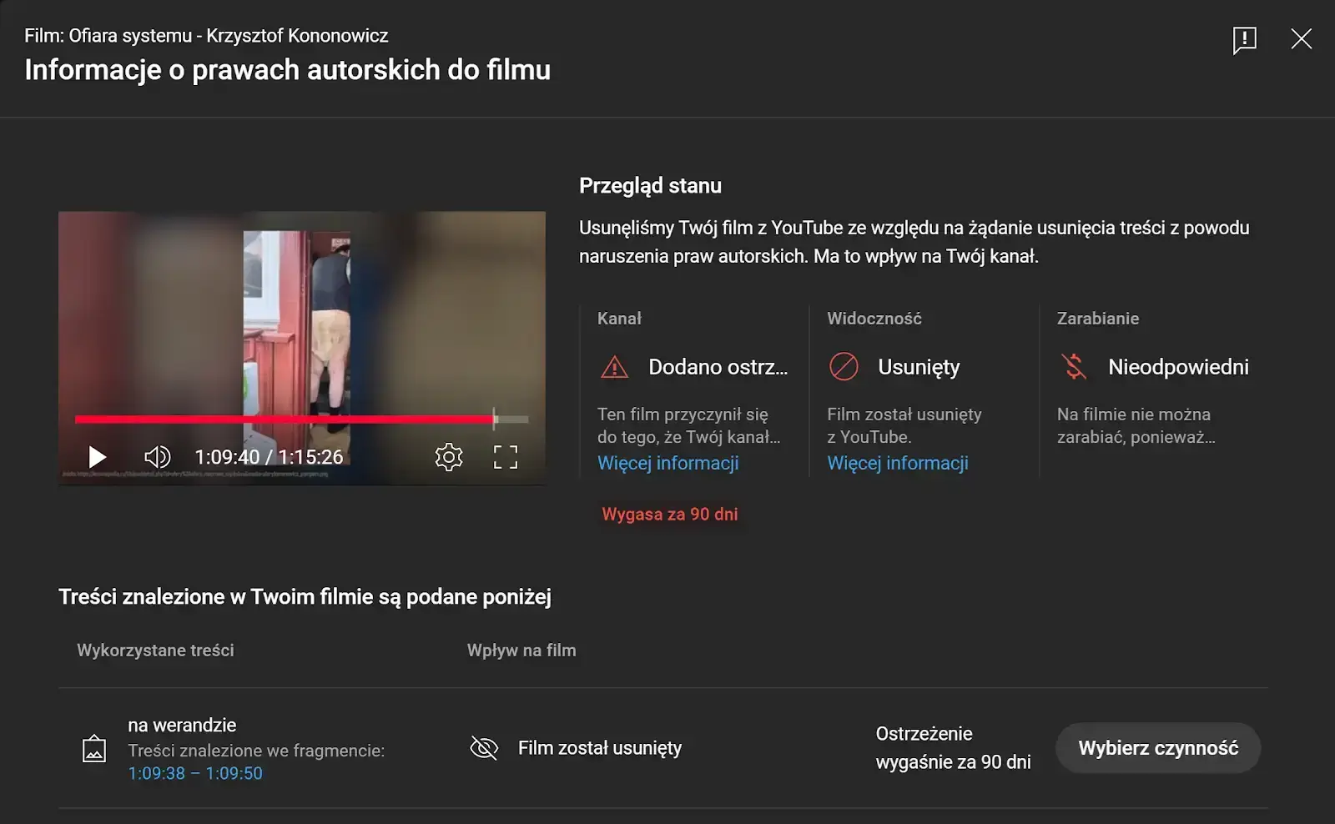The width and height of the screenshot is (1335, 824).
Task: Select the 'Wykorzystane treści' column header
Action: 155,650
